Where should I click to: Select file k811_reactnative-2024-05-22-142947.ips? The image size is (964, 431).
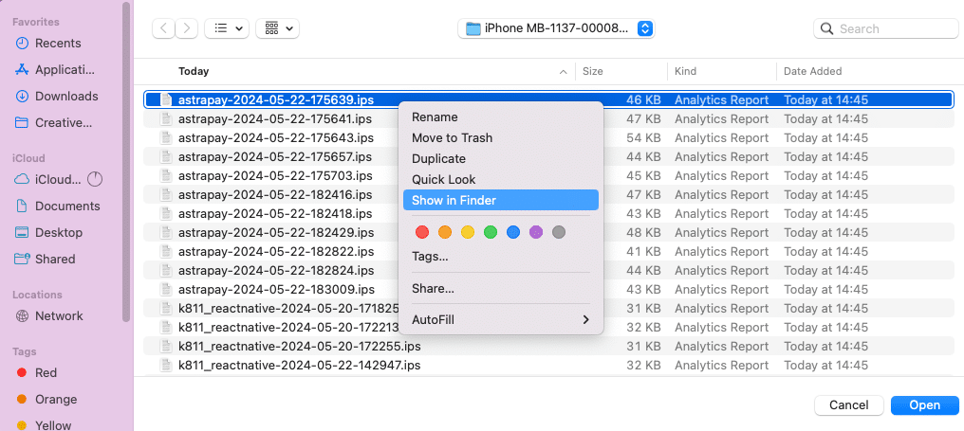pyautogui.click(x=299, y=365)
